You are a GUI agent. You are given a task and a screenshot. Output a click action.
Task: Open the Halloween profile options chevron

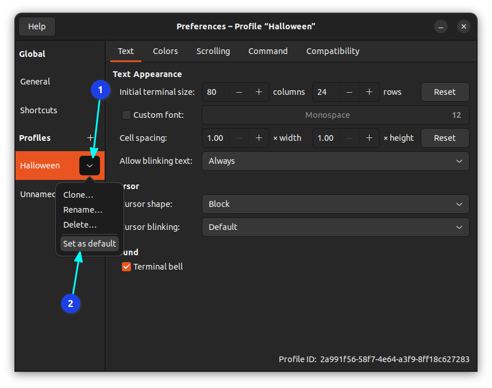90,166
